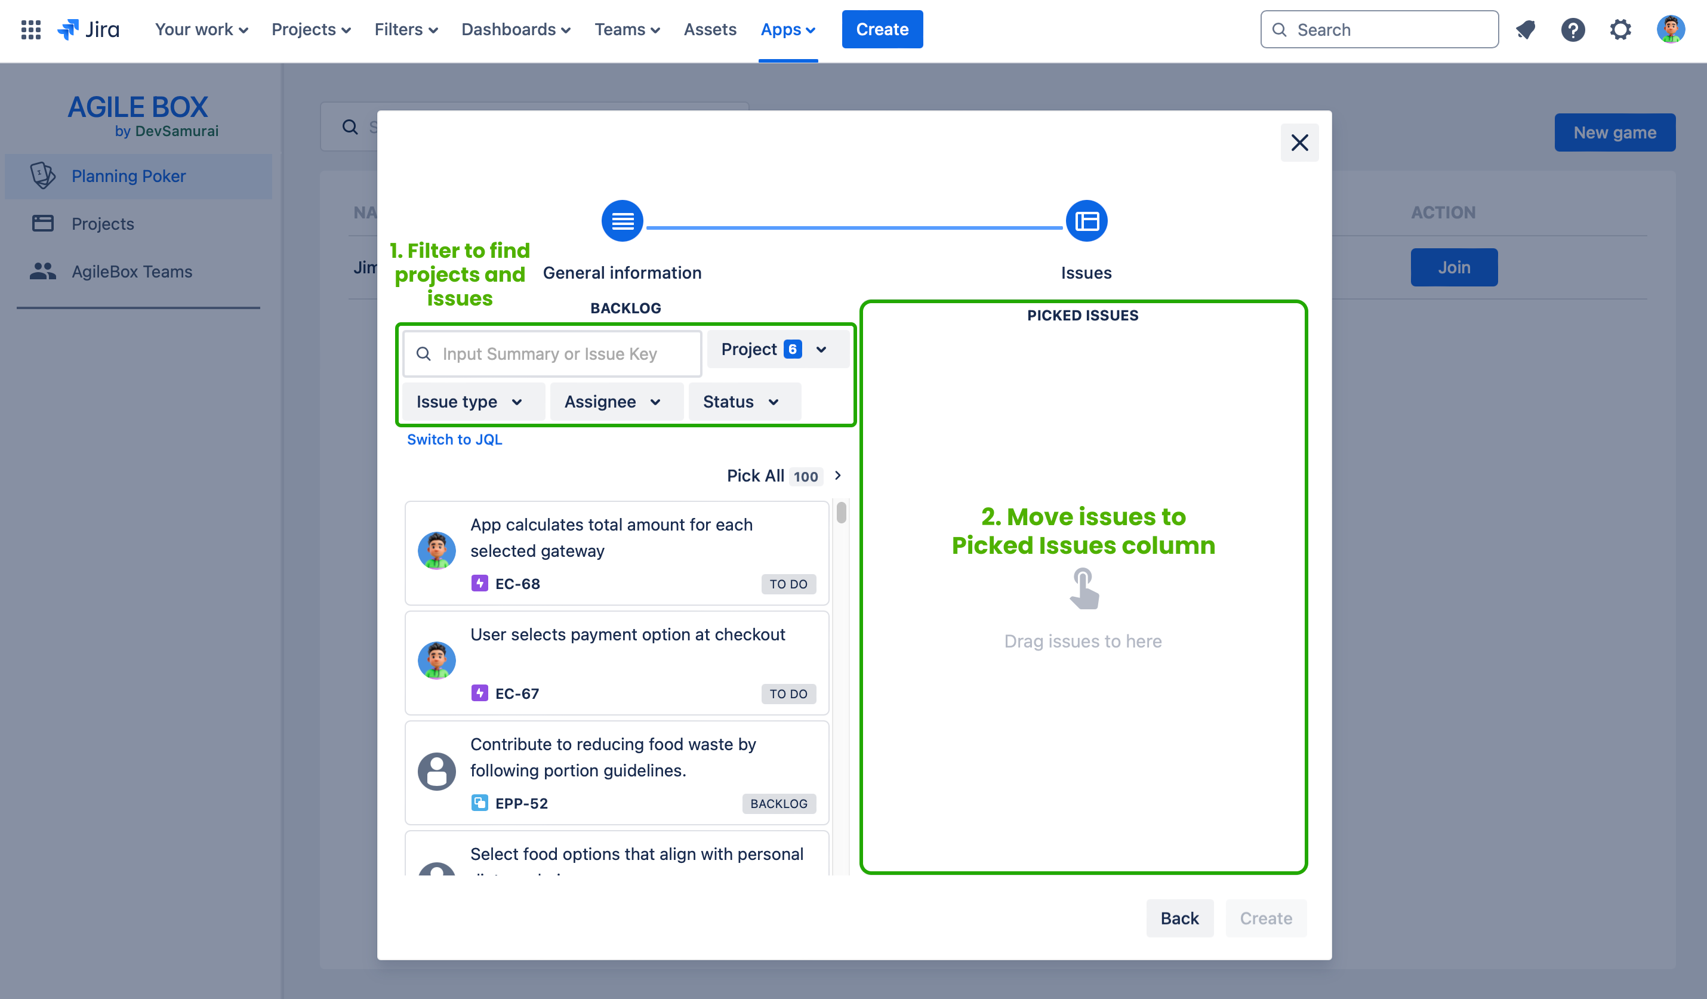Select the EPP-52 food waste issue card
The height and width of the screenshot is (999, 1707).
tap(617, 772)
